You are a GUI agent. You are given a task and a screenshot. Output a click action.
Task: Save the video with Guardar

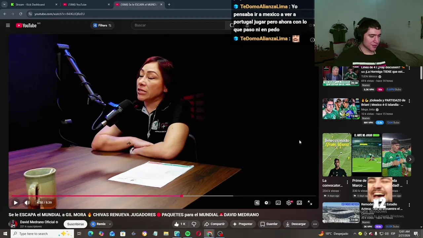click(x=269, y=224)
